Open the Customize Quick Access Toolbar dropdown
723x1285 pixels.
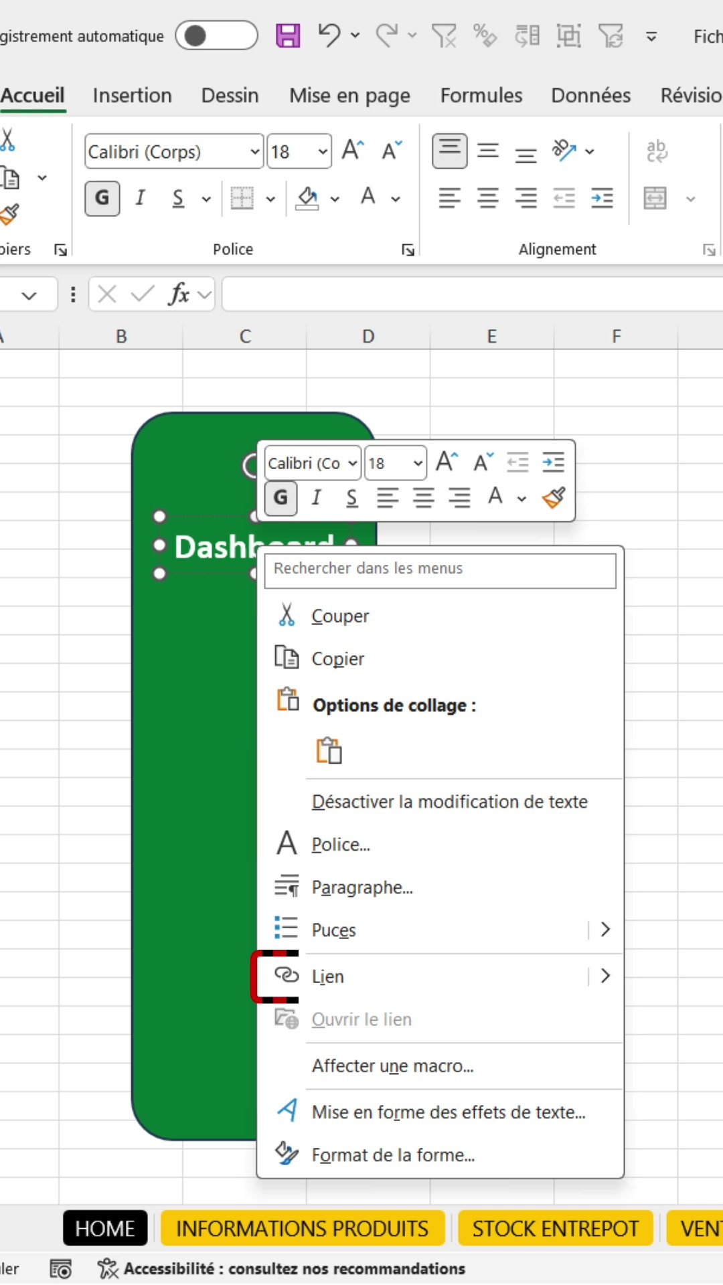coord(651,36)
